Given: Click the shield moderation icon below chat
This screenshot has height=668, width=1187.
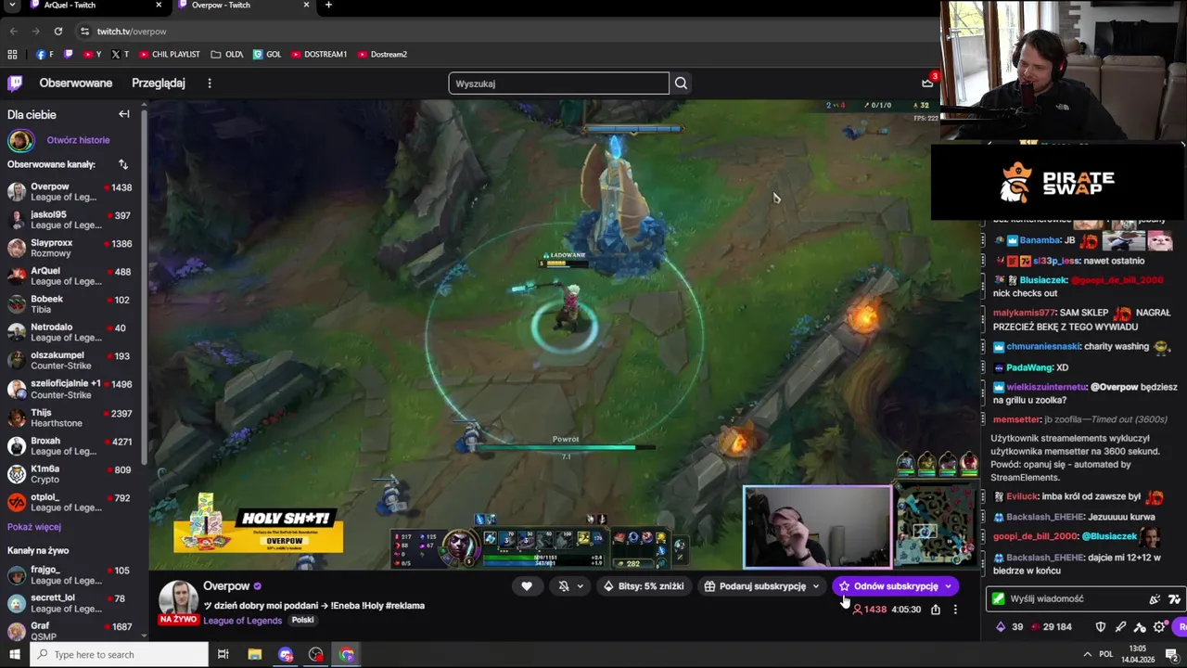Looking at the screenshot, I should coord(1101,627).
